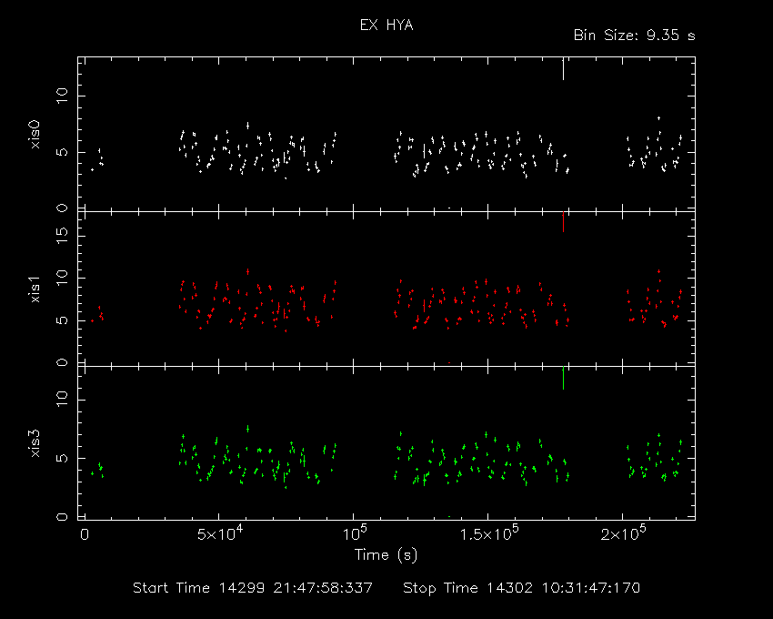The height and width of the screenshot is (619, 773).
Task: Click the xis3 panel axis label
Action: (35, 443)
